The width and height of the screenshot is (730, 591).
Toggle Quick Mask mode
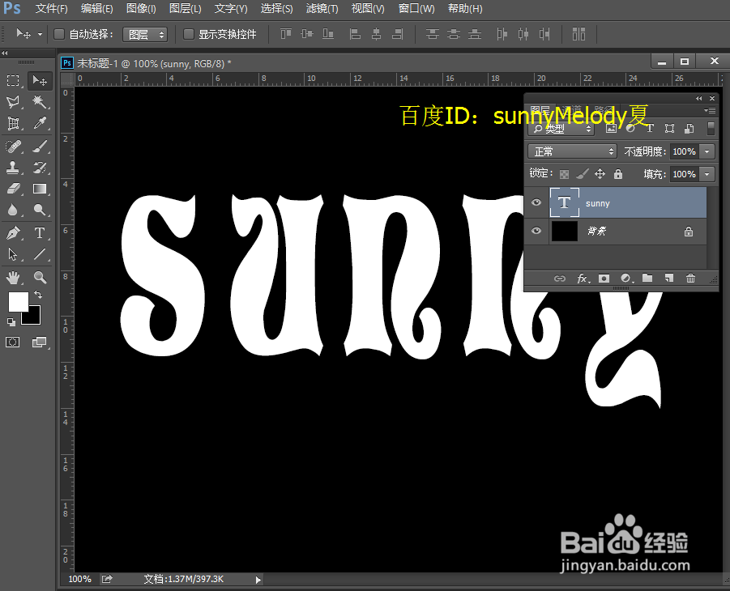coord(13,342)
